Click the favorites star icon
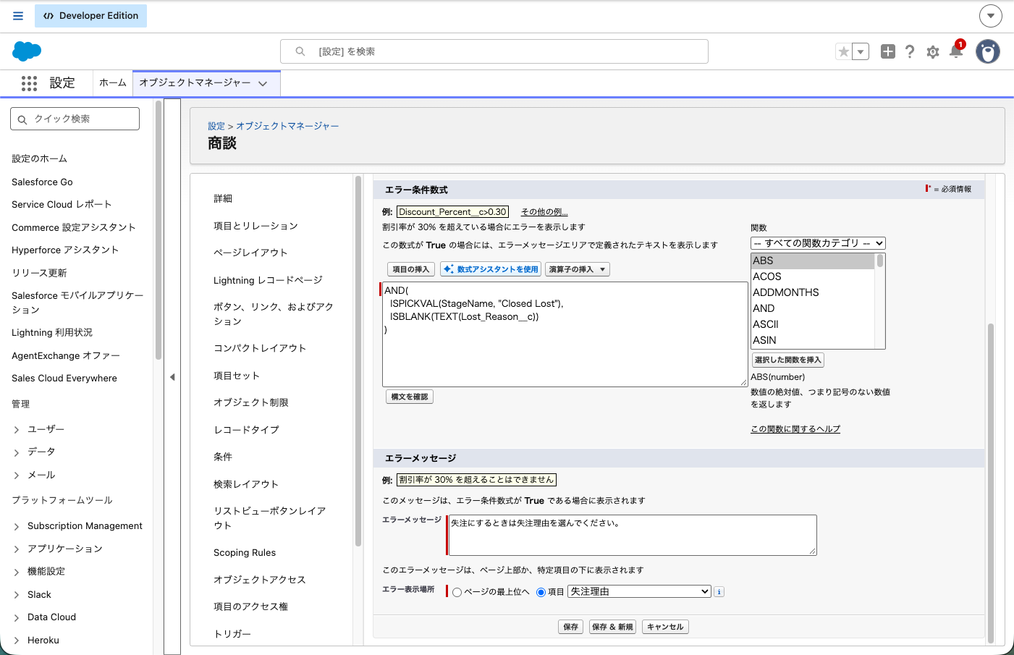The height and width of the screenshot is (655, 1014). tap(843, 51)
